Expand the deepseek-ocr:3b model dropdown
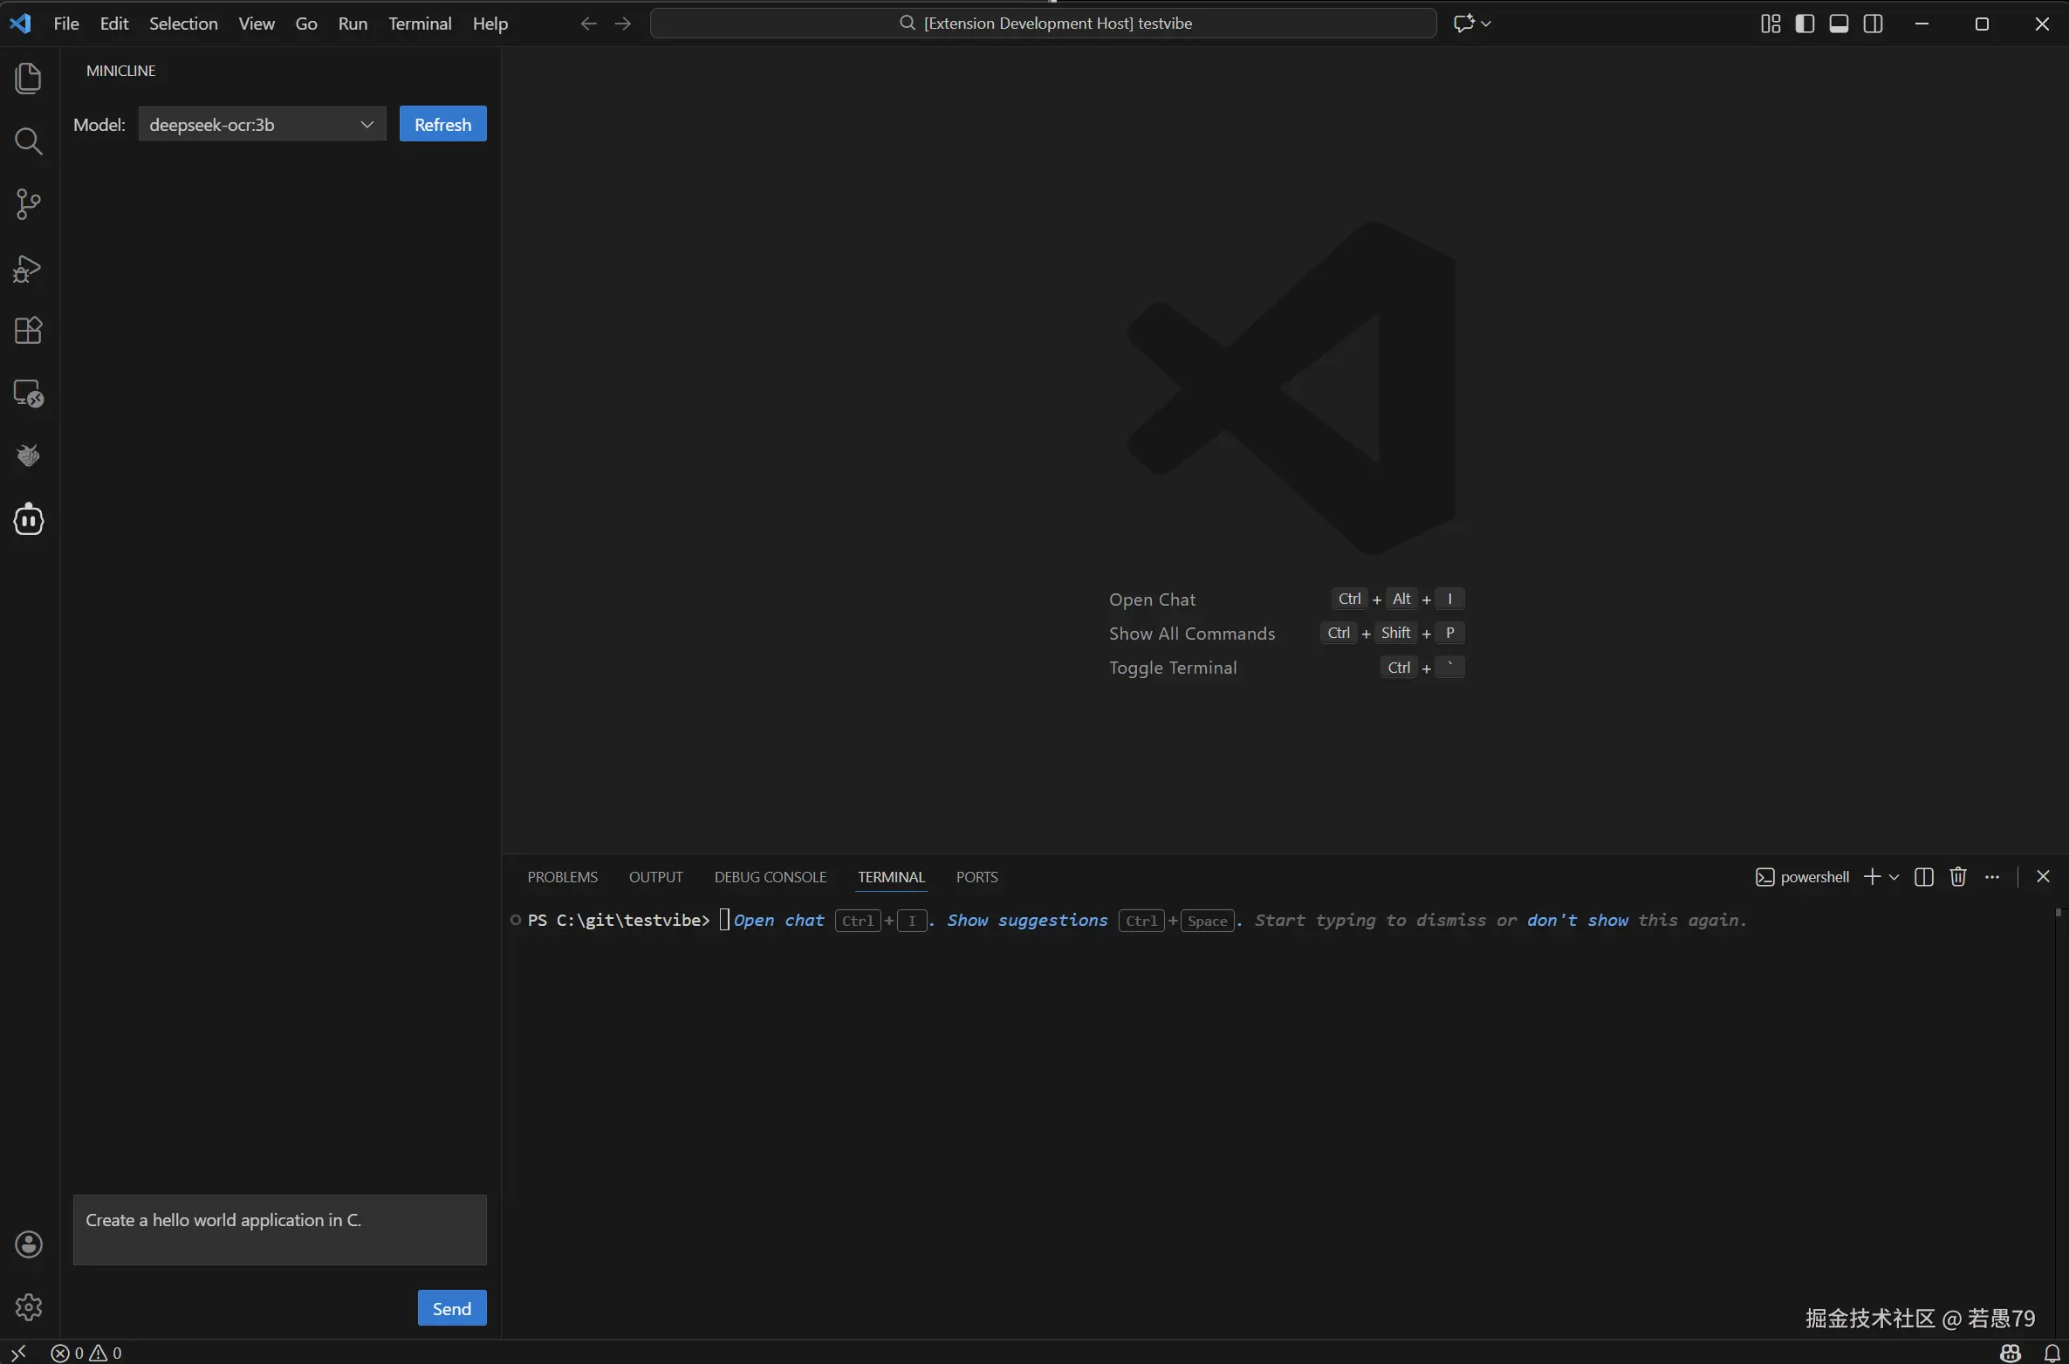 (x=262, y=125)
